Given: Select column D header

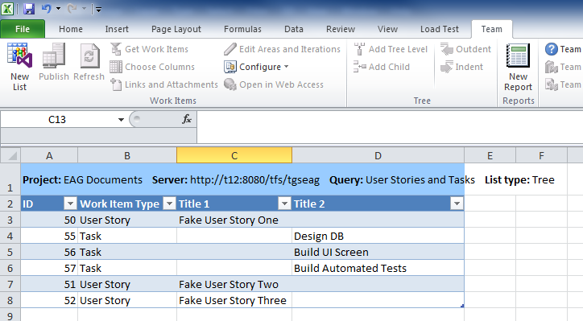Looking at the screenshot, I should (x=378, y=155).
